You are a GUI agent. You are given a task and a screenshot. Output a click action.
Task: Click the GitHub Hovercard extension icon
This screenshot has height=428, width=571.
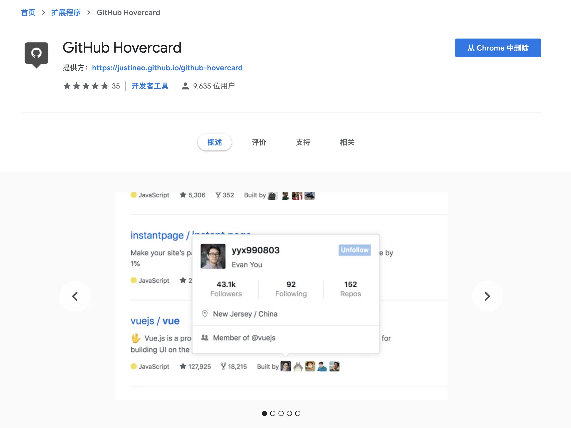[36, 55]
